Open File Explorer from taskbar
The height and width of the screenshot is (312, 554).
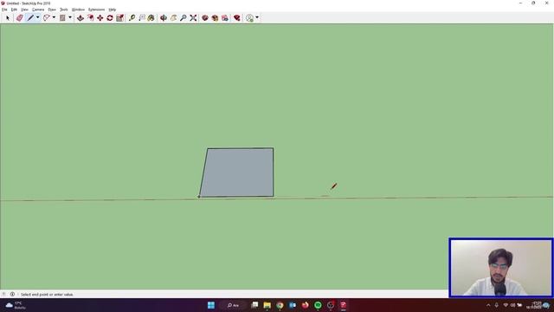point(267,305)
